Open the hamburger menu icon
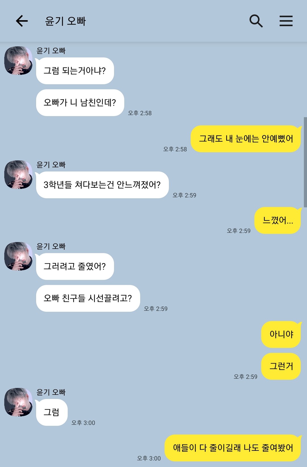 (x=286, y=21)
